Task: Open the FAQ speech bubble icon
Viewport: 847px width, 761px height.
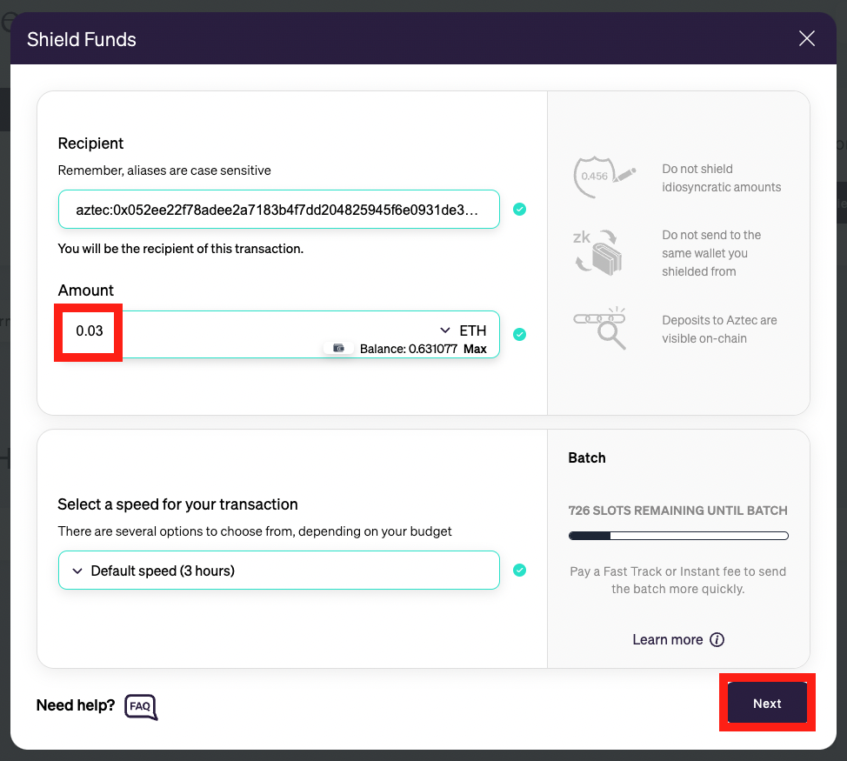Action: tap(141, 707)
